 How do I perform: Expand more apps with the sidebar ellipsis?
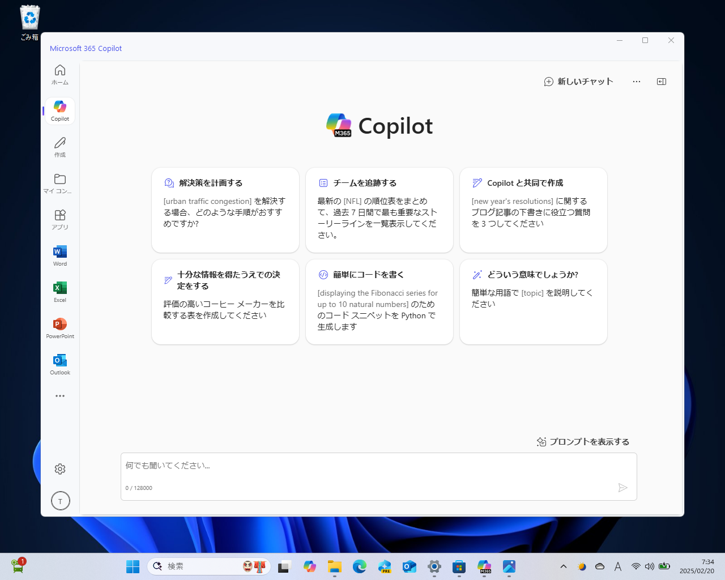pyautogui.click(x=59, y=396)
